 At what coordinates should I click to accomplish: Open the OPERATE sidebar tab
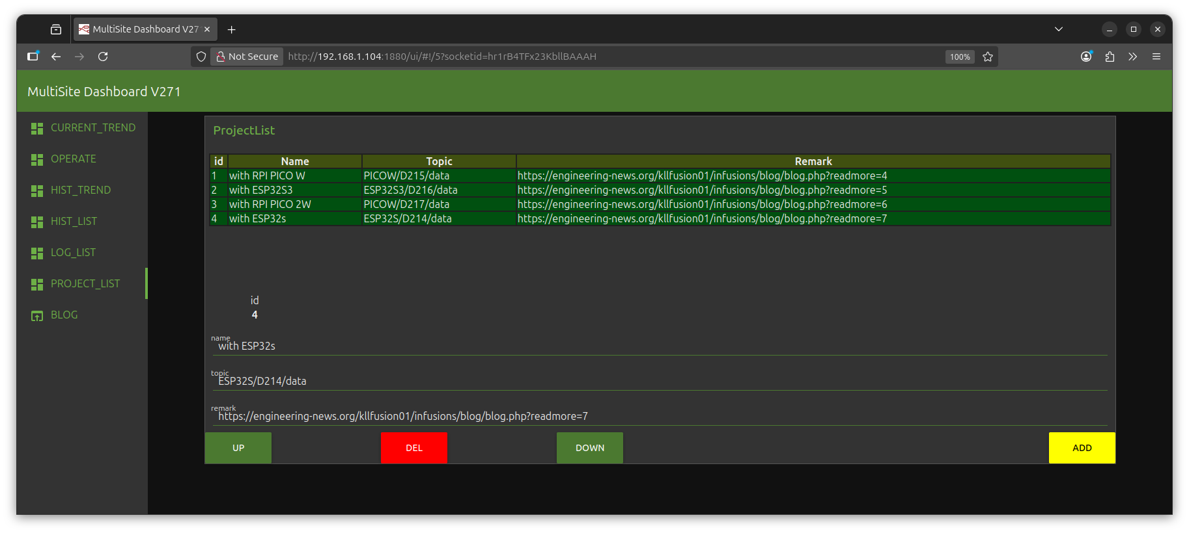coord(73,159)
